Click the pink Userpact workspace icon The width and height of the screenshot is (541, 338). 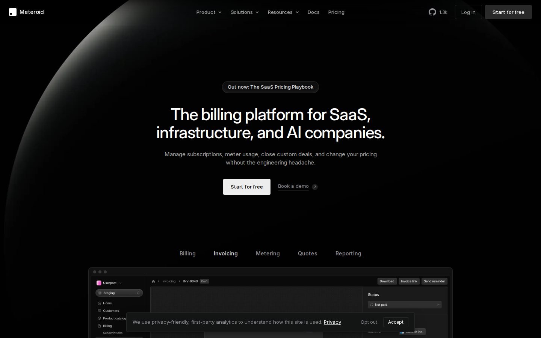click(x=99, y=283)
